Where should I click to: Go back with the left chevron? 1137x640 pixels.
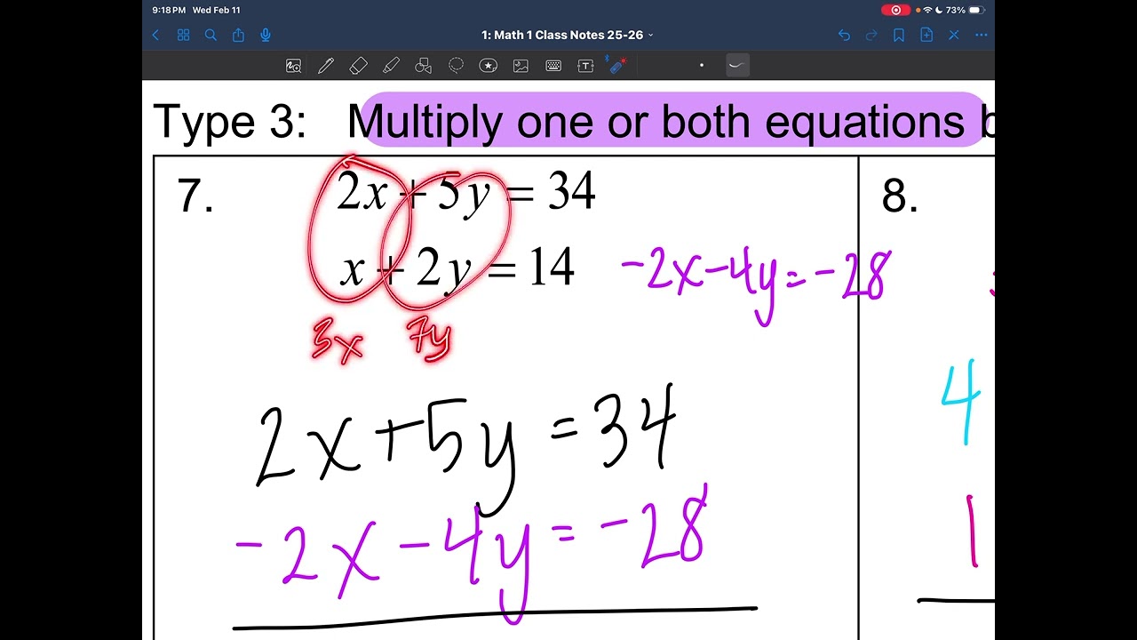[156, 36]
